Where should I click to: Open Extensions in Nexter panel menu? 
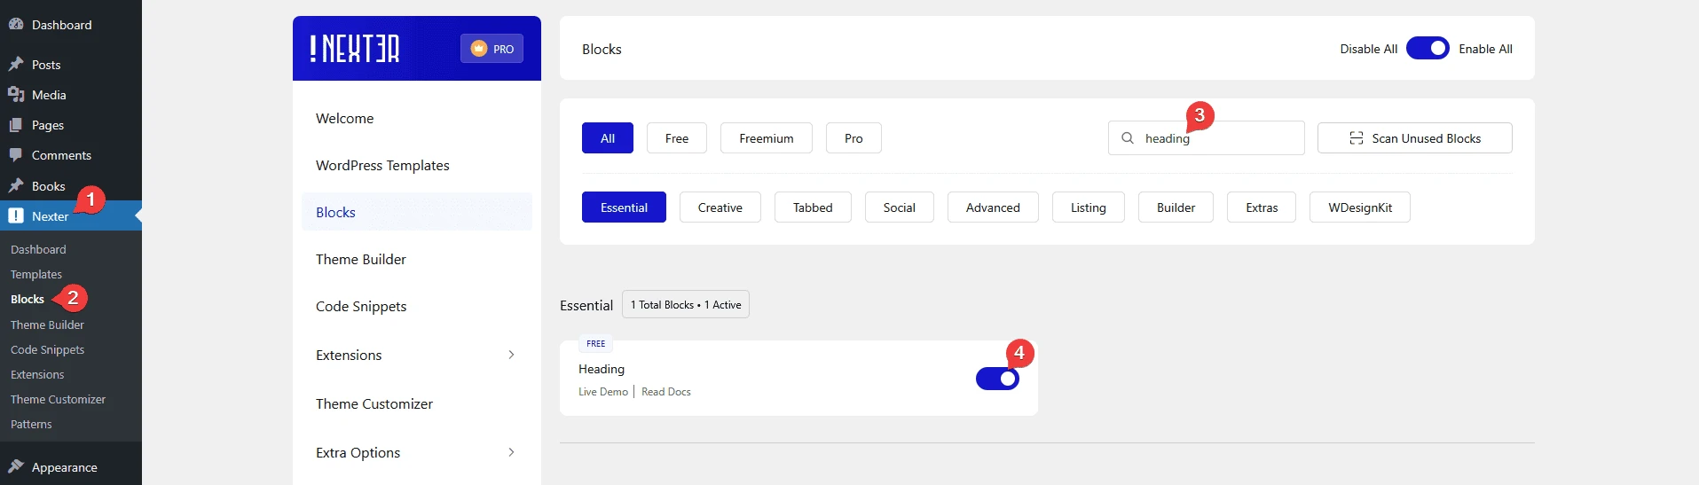tap(417, 355)
